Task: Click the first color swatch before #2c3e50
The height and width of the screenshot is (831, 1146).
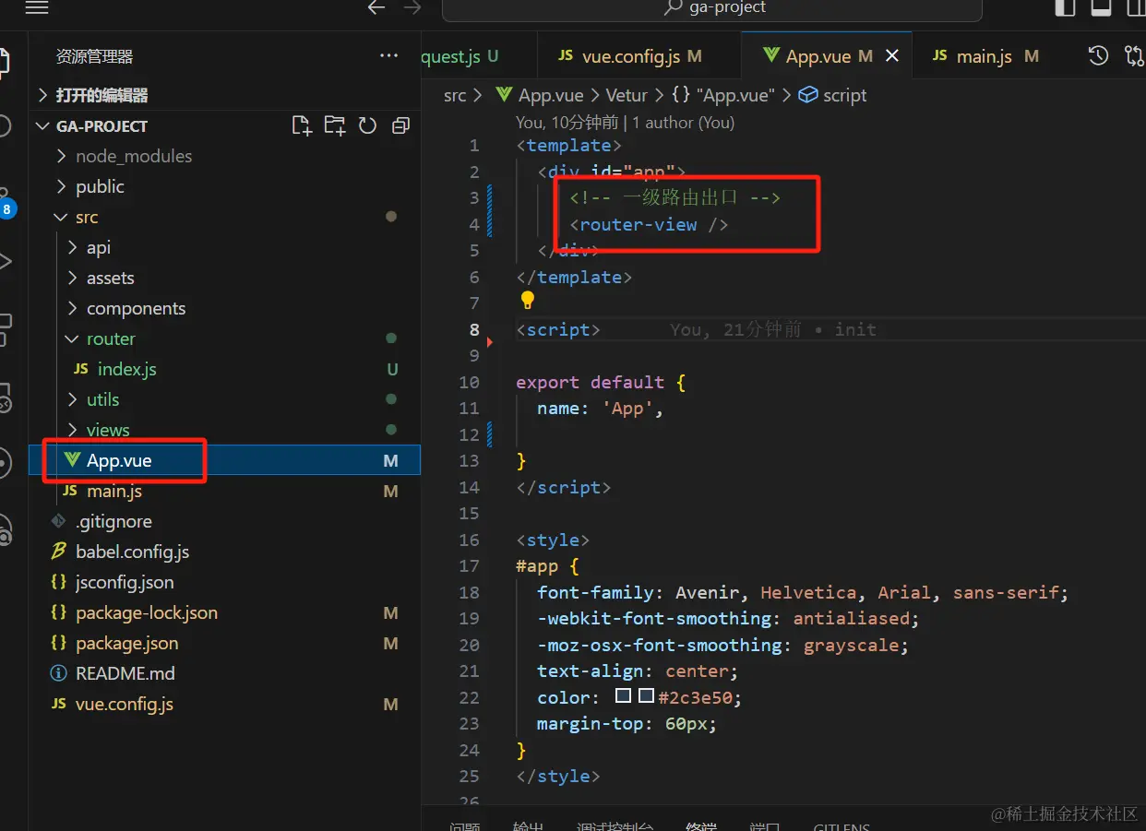Action: click(x=624, y=697)
